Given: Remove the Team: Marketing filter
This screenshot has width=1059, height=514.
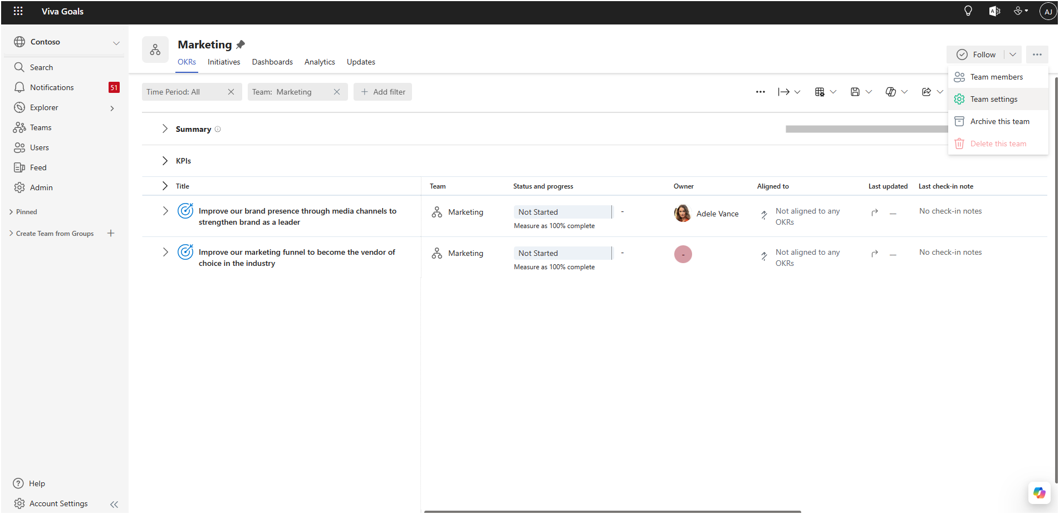Looking at the screenshot, I should click(337, 92).
